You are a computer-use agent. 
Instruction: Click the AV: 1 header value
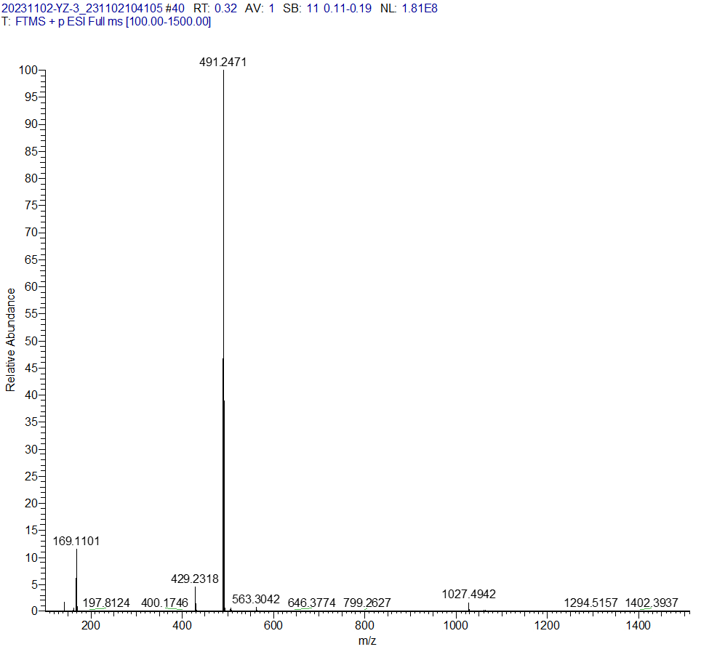click(260, 9)
